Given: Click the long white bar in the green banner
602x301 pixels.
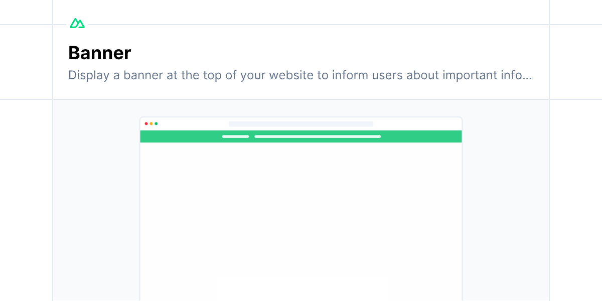Looking at the screenshot, I should (318, 136).
